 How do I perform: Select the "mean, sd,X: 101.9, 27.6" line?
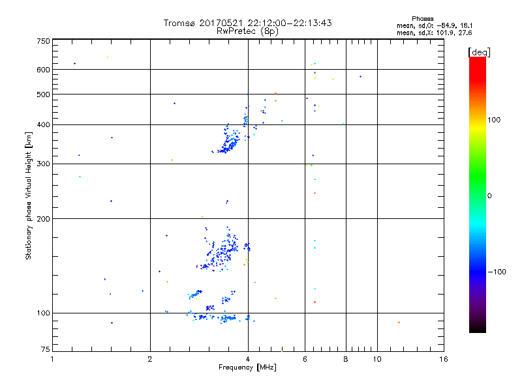[x=435, y=33]
